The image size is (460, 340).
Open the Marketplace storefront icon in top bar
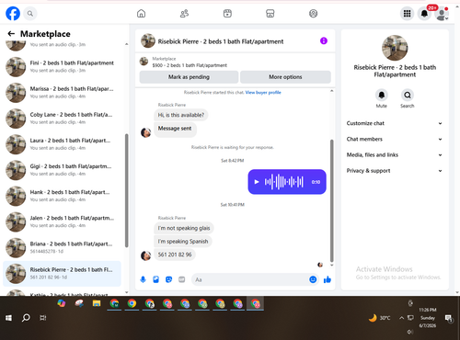(x=270, y=14)
